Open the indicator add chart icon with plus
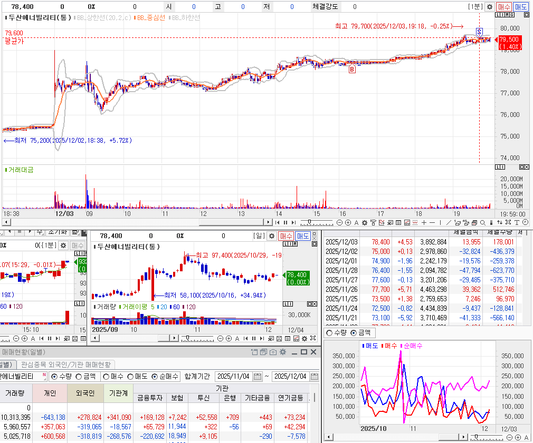Image resolution: width=533 pixels, height=443 pixels. point(382,222)
